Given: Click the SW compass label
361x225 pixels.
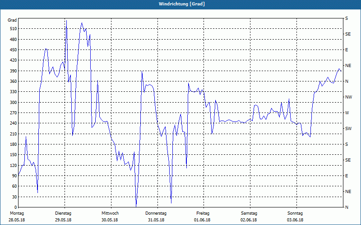Looking at the screenshot, I should click(348, 129).
